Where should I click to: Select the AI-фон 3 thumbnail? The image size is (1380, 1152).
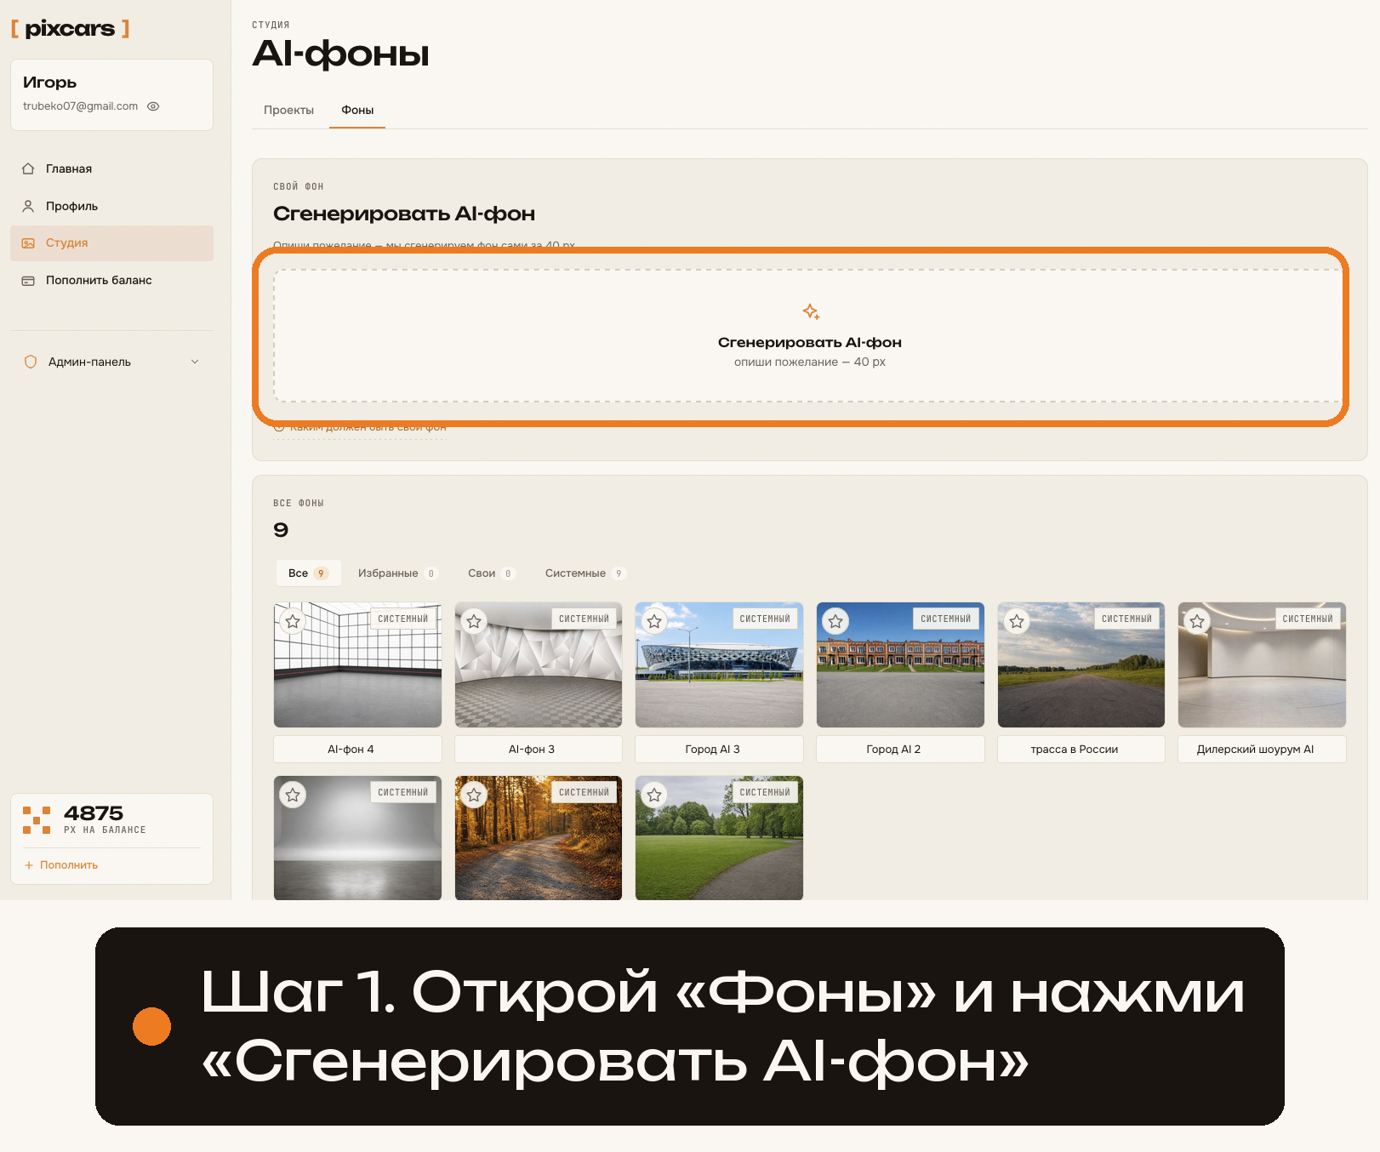pos(539,665)
